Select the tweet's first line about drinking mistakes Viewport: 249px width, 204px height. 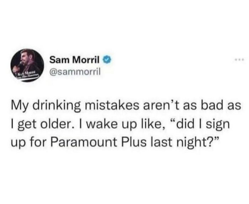126,106
